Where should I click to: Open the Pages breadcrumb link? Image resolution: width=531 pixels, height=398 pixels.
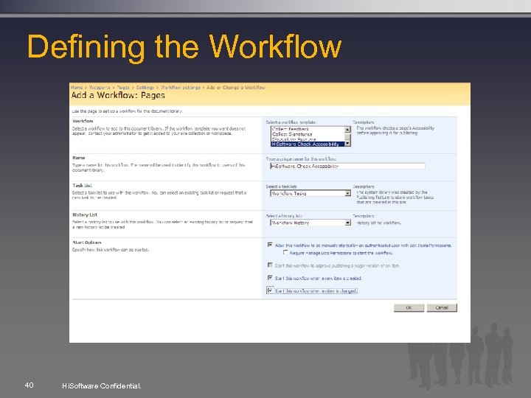click(x=123, y=87)
